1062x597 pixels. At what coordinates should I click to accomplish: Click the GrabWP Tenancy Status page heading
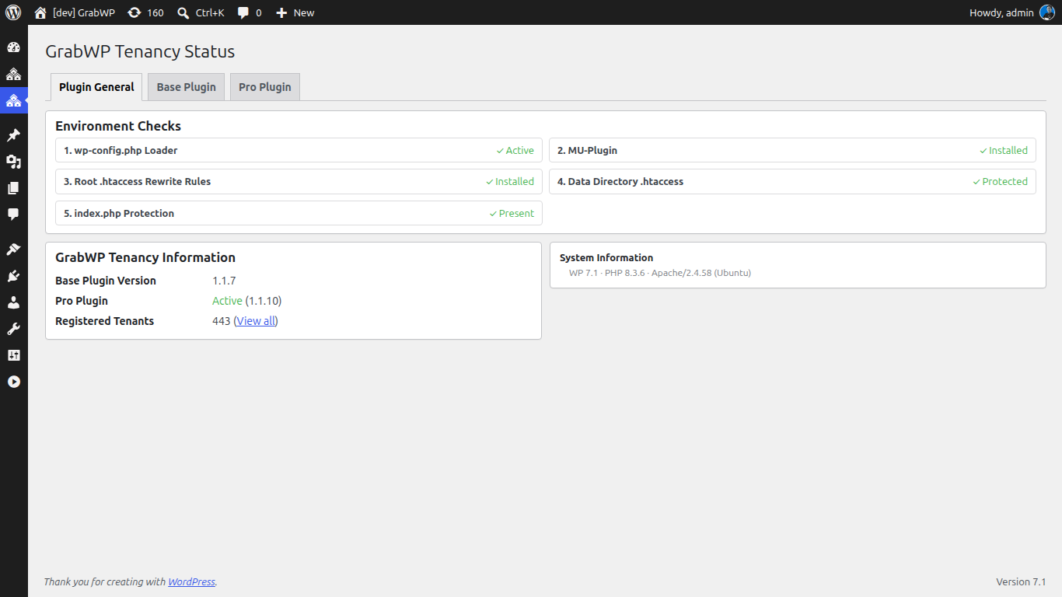pyautogui.click(x=140, y=52)
